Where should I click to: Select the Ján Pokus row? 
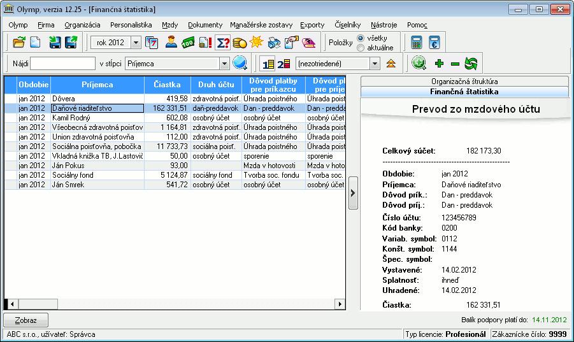[175, 166]
